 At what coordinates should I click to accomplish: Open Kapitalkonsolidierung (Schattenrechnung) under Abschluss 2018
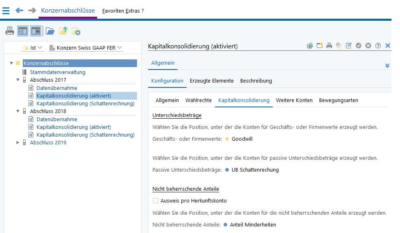pos(85,135)
